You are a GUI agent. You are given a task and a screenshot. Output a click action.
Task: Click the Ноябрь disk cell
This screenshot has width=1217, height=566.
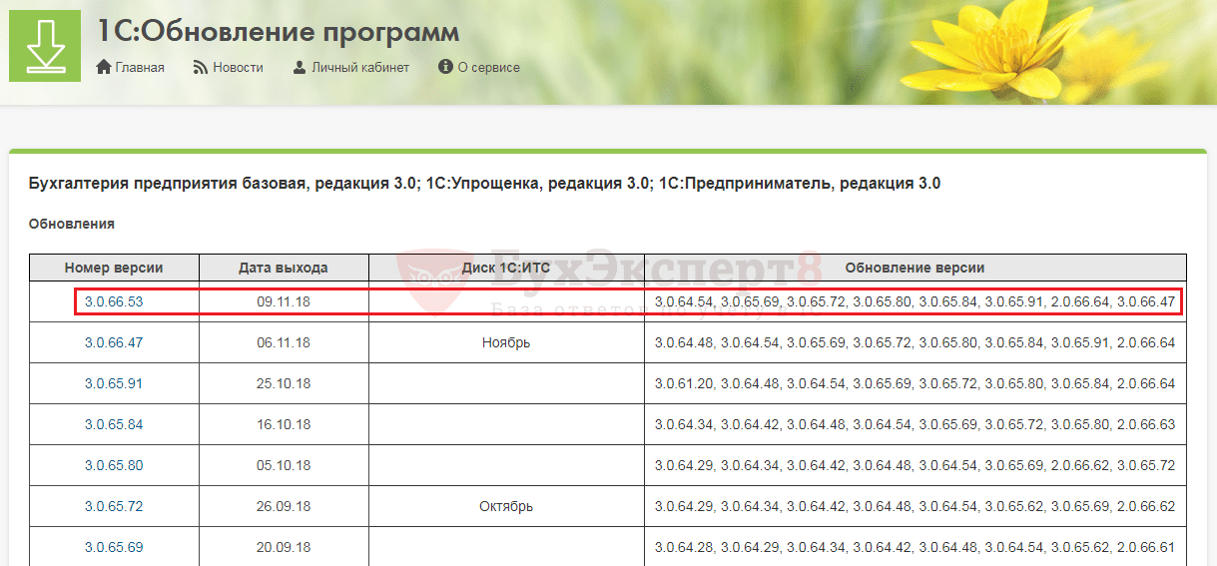[x=506, y=342]
